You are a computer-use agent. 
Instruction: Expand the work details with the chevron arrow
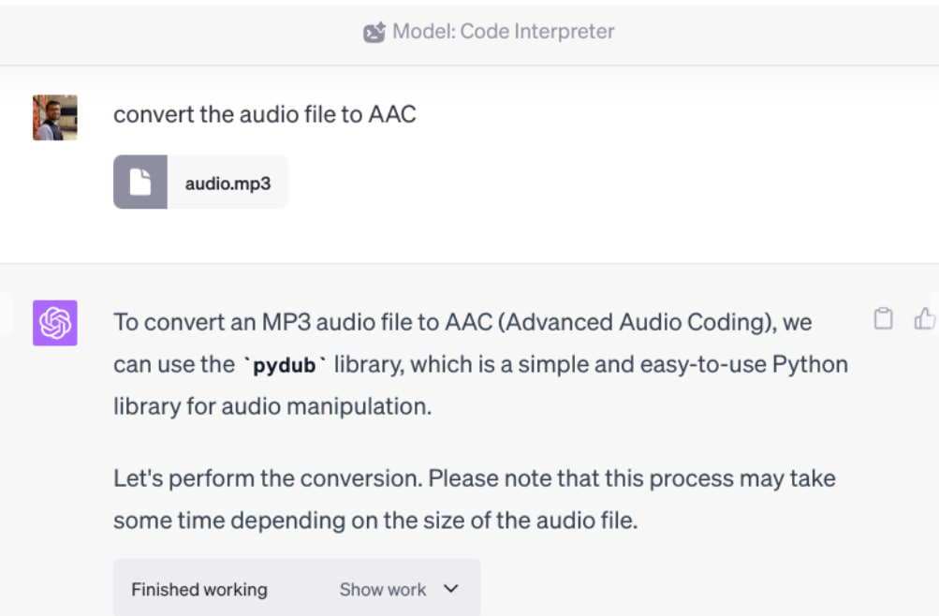point(451,589)
